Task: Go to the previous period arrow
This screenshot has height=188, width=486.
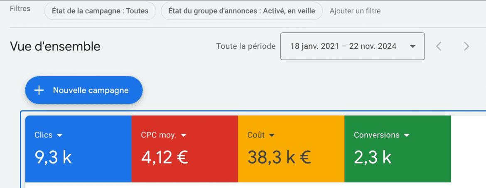Action: (x=439, y=46)
